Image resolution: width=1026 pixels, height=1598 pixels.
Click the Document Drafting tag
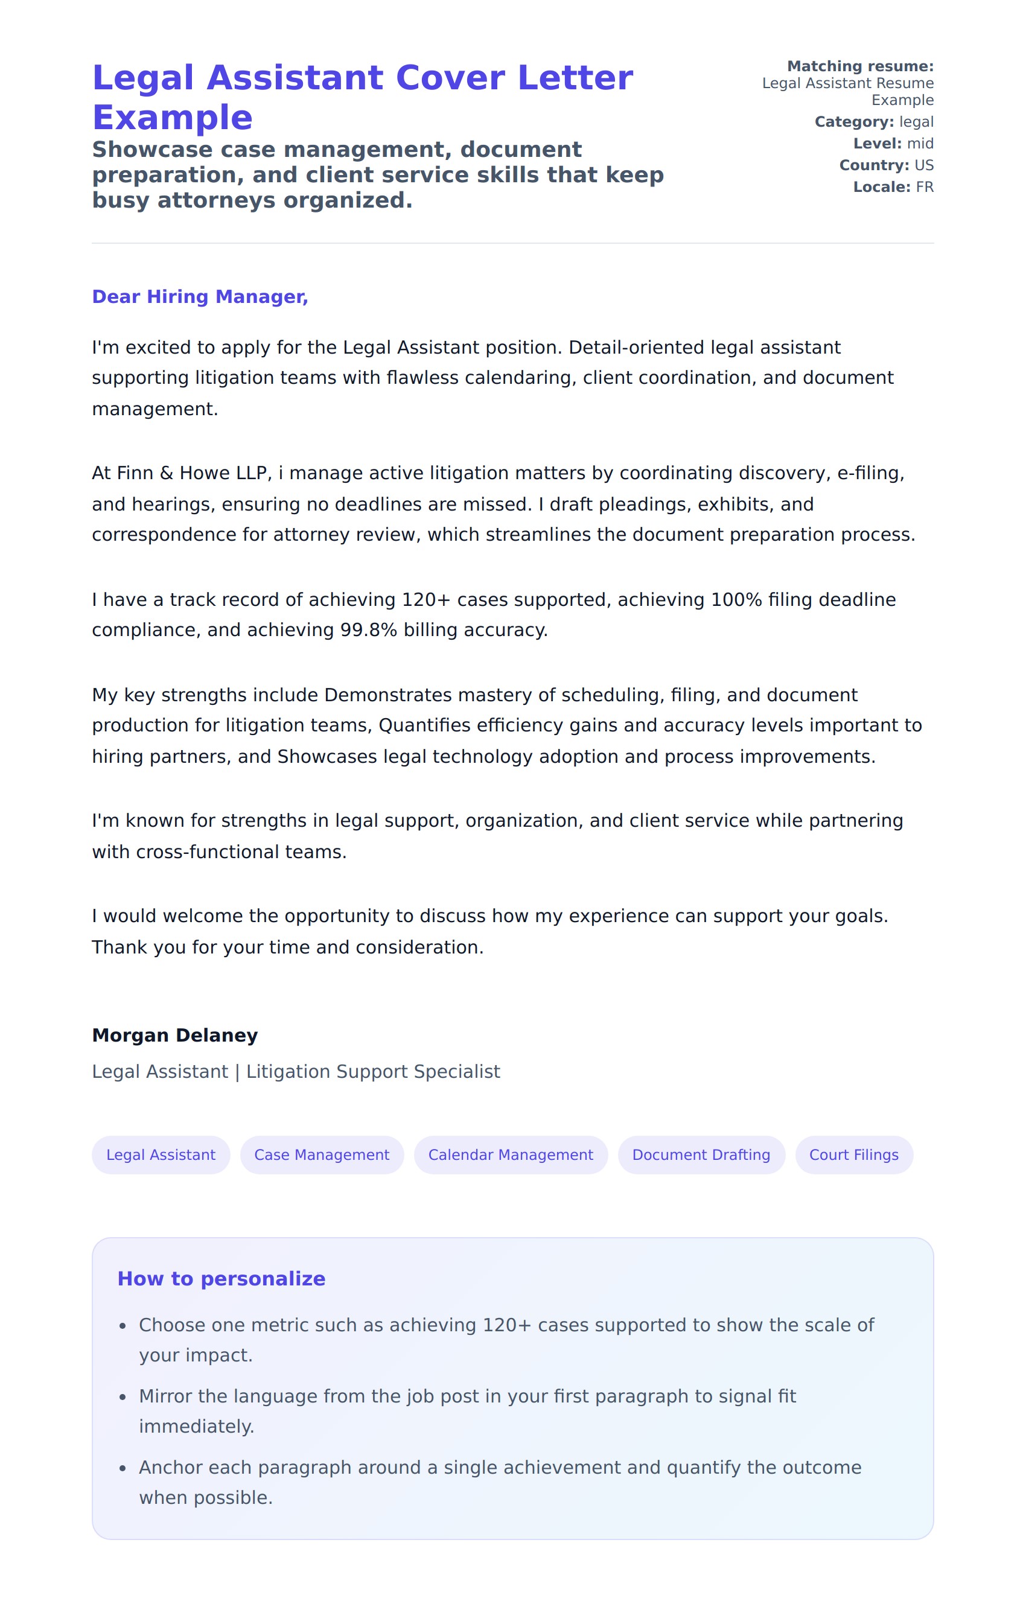coord(701,1154)
